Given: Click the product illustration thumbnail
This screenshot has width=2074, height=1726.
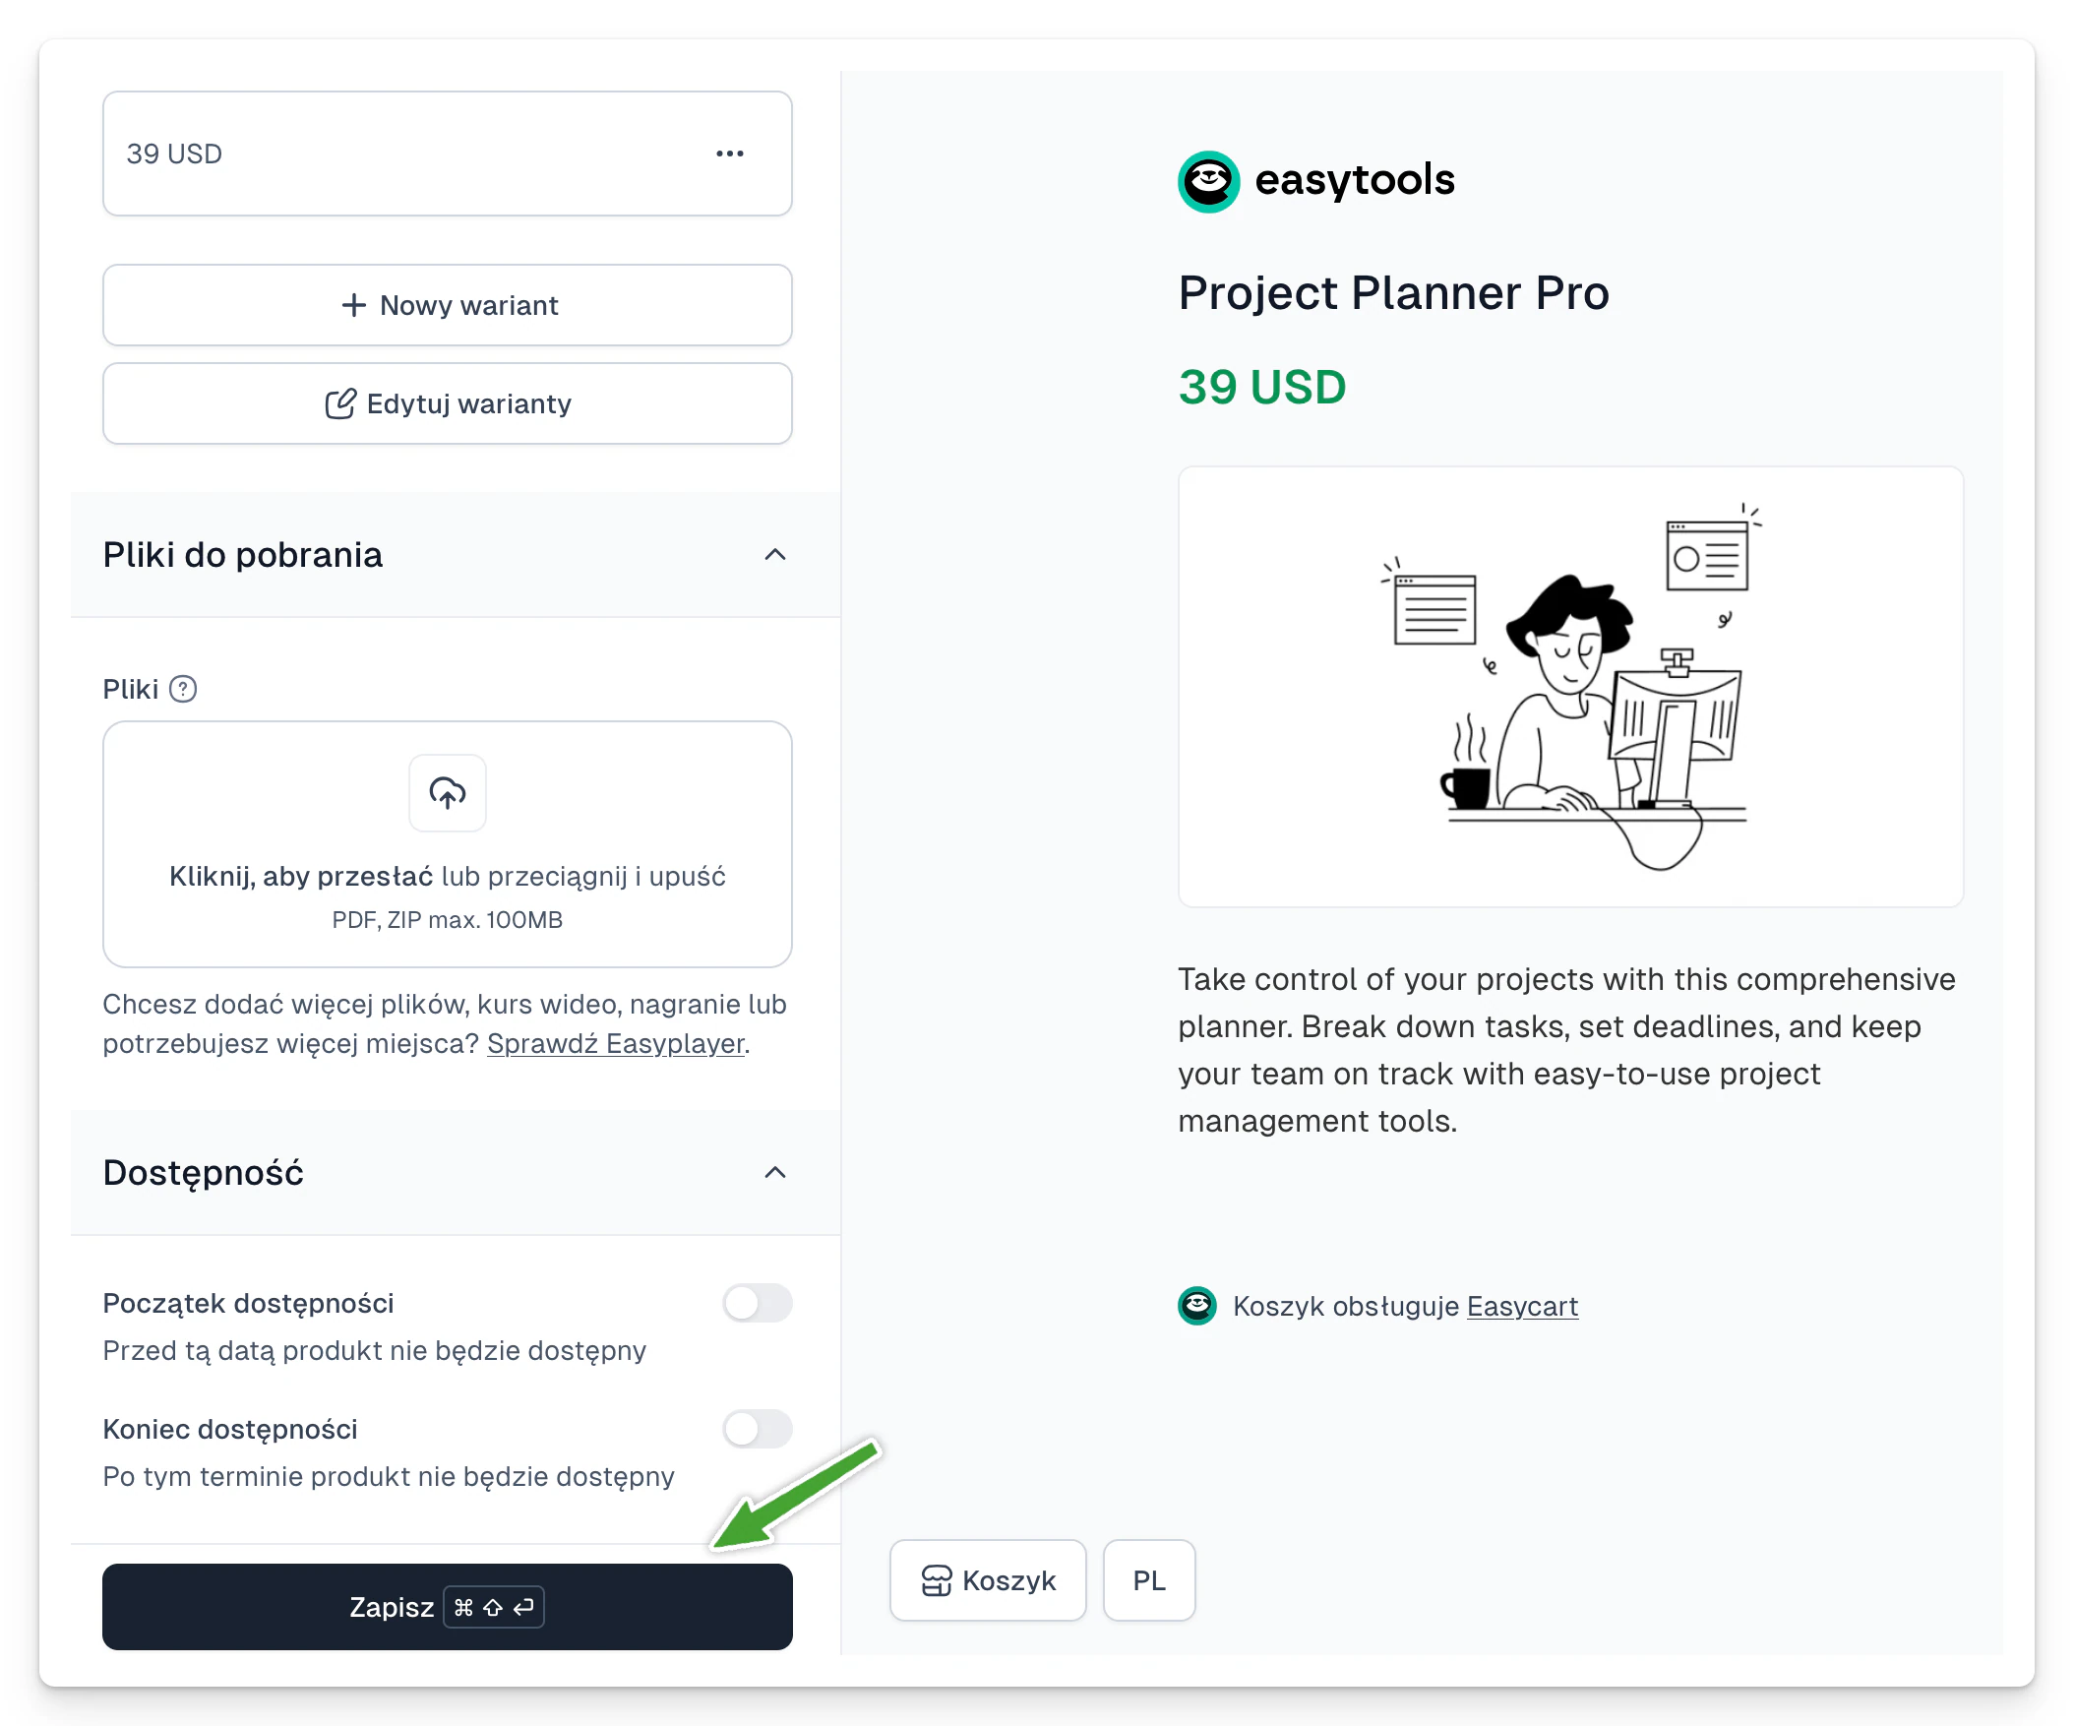Looking at the screenshot, I should [x=1570, y=687].
